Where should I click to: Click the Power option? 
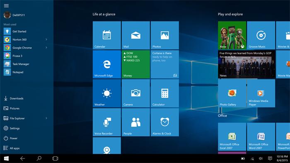pyautogui.click(x=10, y=138)
